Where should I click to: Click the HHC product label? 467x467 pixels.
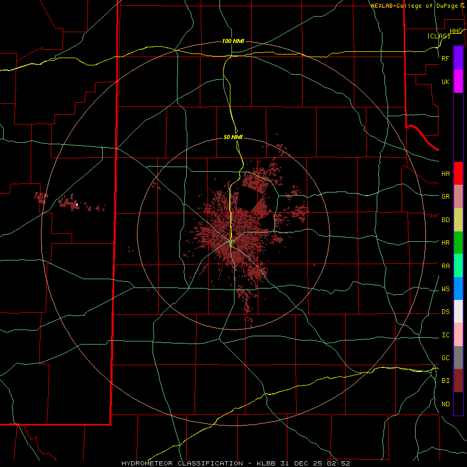click(456, 31)
